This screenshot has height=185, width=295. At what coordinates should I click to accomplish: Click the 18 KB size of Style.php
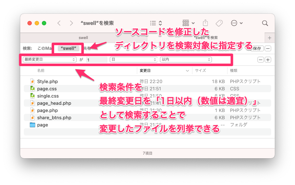point(218,82)
